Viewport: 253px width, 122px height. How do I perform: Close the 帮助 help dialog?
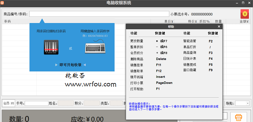click(219, 27)
